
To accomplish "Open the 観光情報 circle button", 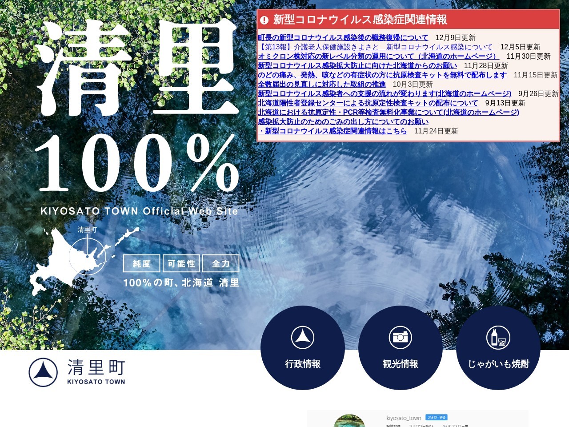I will click(x=401, y=348).
